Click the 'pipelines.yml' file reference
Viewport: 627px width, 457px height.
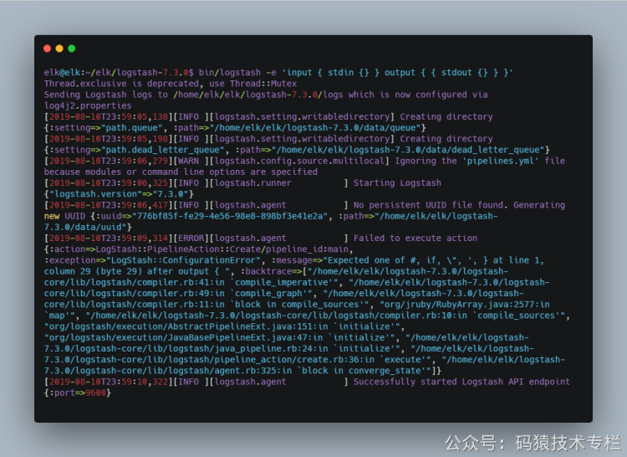click(501, 161)
